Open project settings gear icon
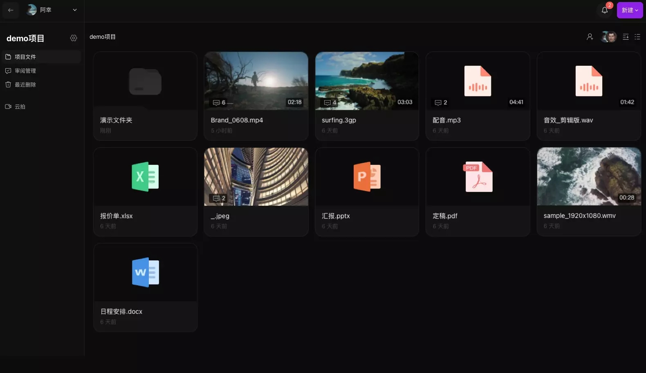 74,38
